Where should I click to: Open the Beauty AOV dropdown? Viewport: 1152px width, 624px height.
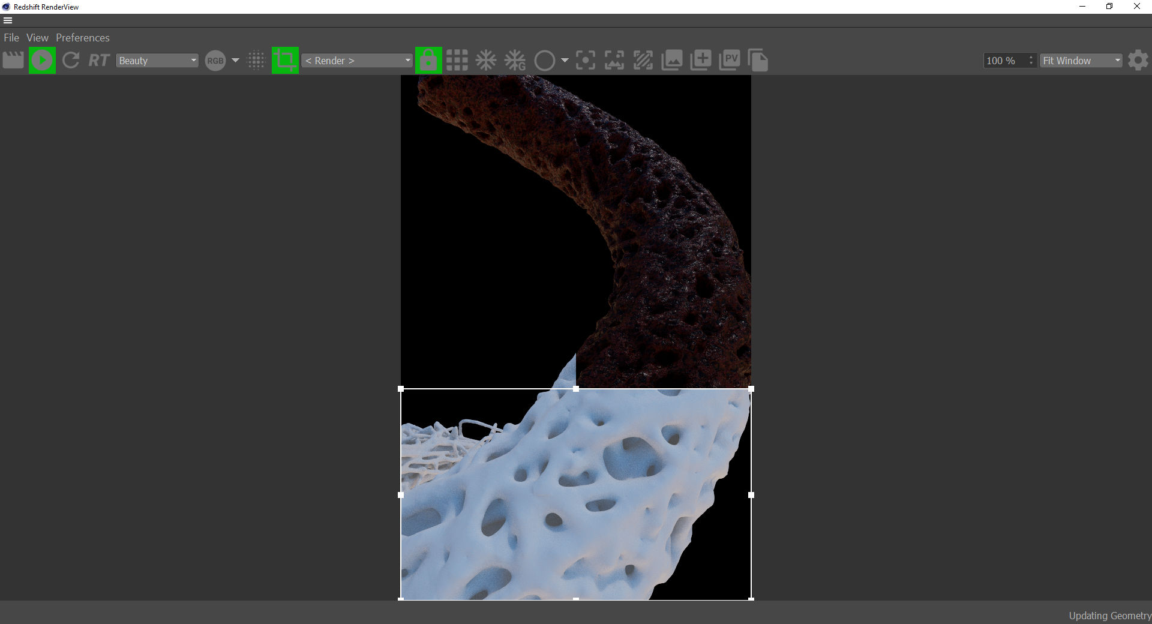coord(157,61)
